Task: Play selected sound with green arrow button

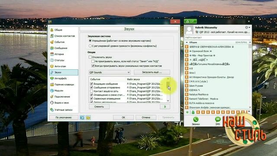Action: (165, 107)
